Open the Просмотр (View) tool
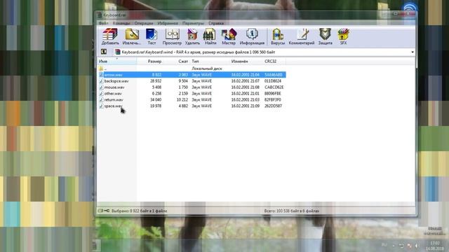The height and width of the screenshot is (252, 449). (172, 36)
